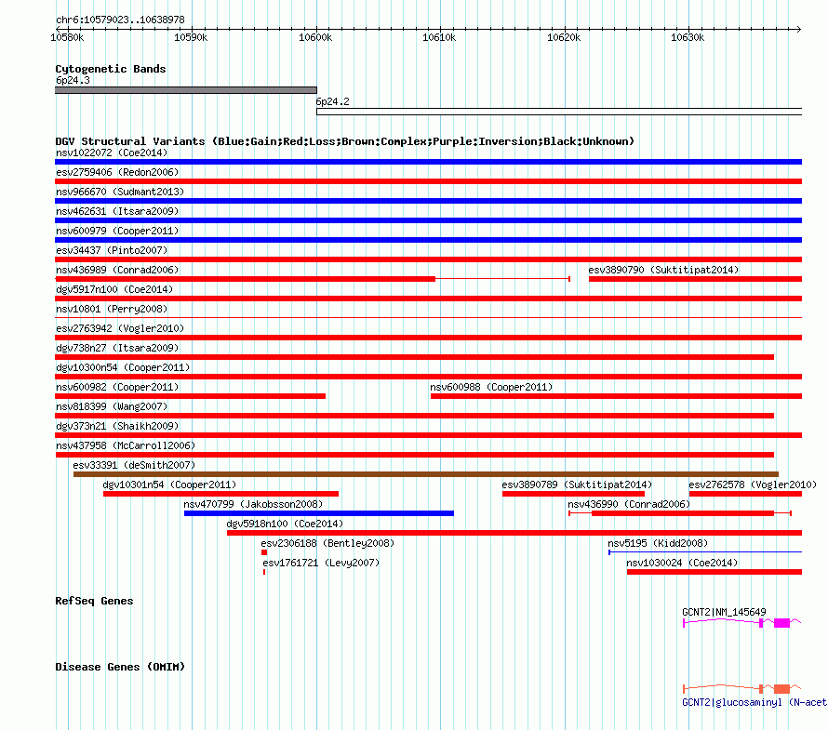Click the thin blue nsv5195 variant line
The image size is (828, 730).
705,552
